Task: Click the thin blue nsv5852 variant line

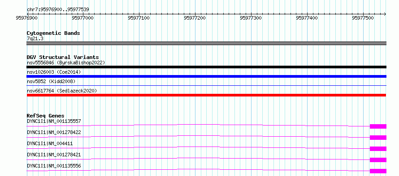Action: coord(206,86)
